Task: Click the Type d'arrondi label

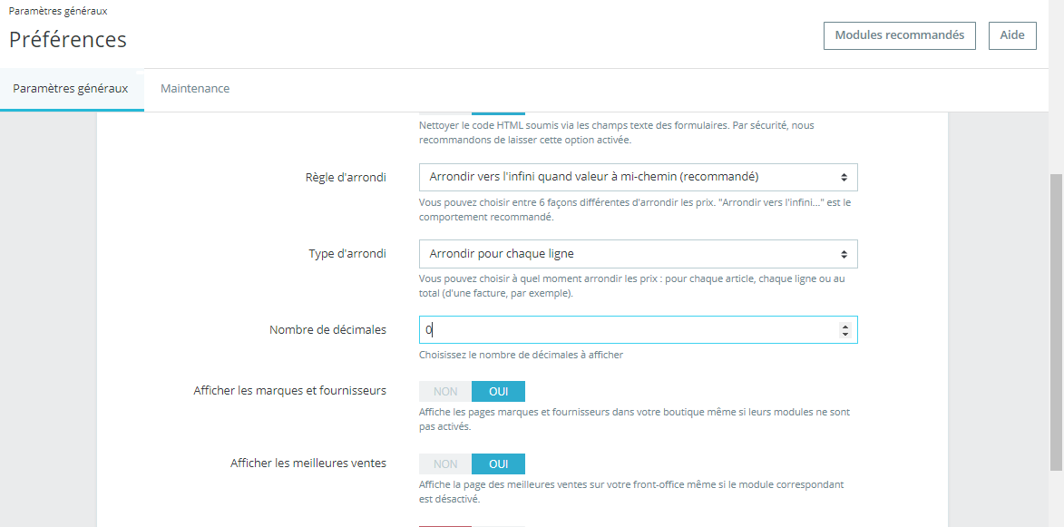Action: coord(347,254)
